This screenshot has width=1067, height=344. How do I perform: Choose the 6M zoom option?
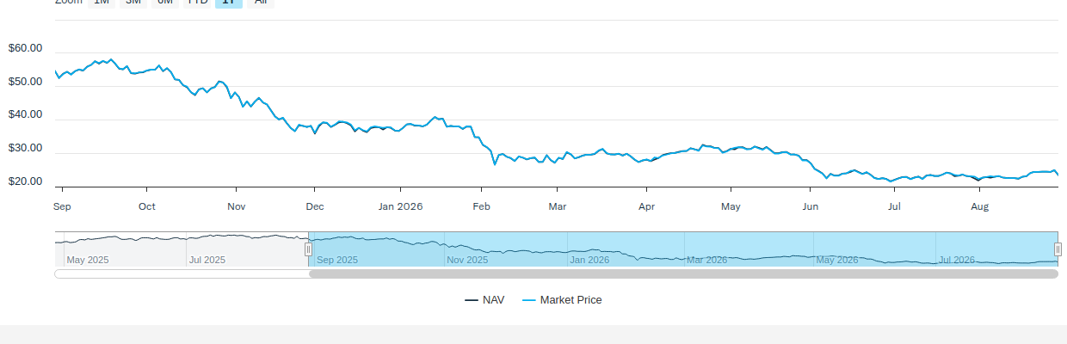[x=165, y=3]
